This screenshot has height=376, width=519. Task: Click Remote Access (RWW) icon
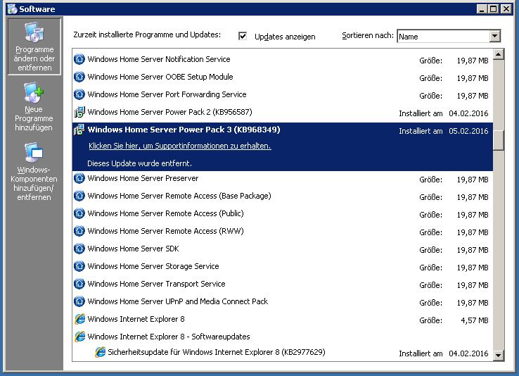79,231
